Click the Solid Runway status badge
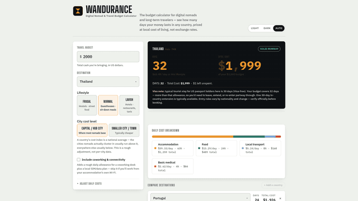 pyautogui.click(x=269, y=49)
